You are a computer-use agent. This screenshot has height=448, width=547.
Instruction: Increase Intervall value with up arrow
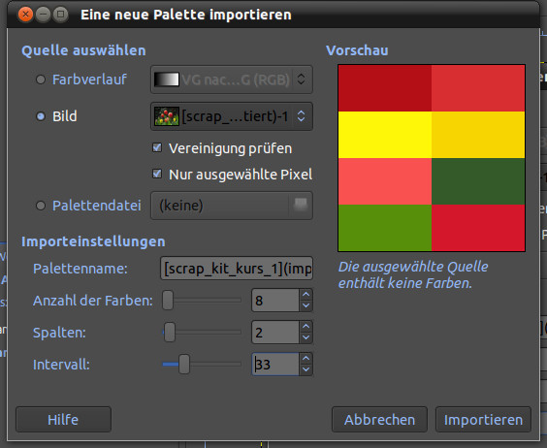[306, 359]
